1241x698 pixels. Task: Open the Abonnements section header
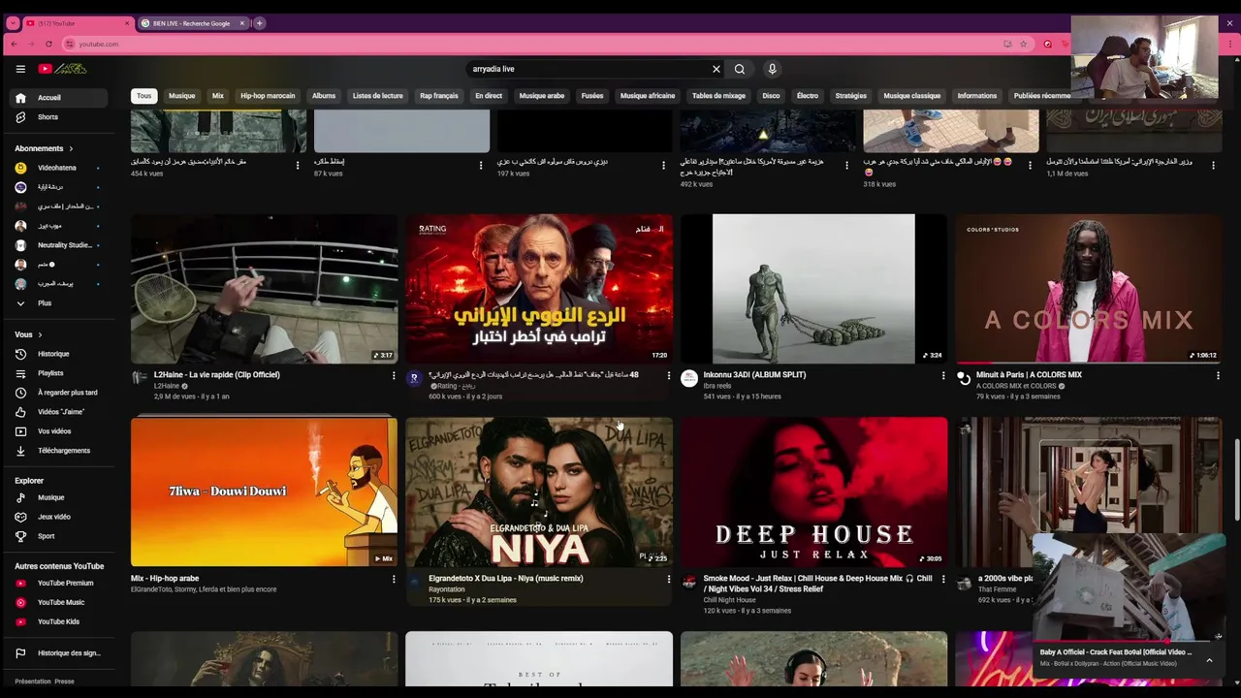(44, 148)
